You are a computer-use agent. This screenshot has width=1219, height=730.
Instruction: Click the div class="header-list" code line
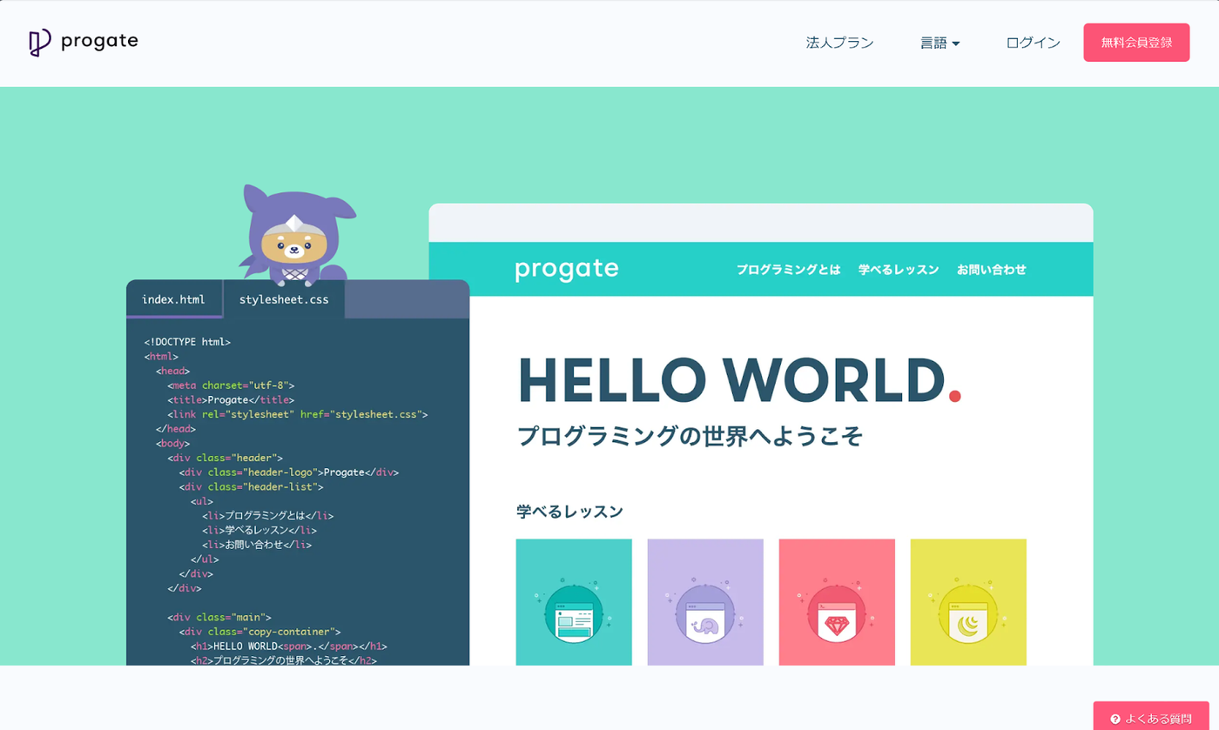[251, 486]
